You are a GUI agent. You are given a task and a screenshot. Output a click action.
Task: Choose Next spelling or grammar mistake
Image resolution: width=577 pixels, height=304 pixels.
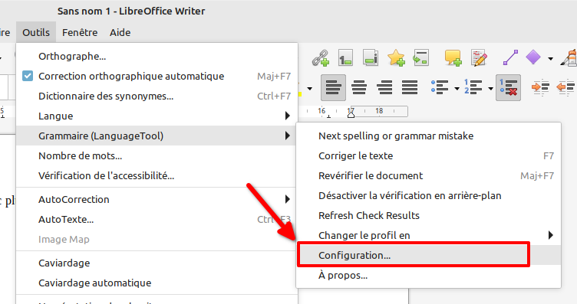429,136
